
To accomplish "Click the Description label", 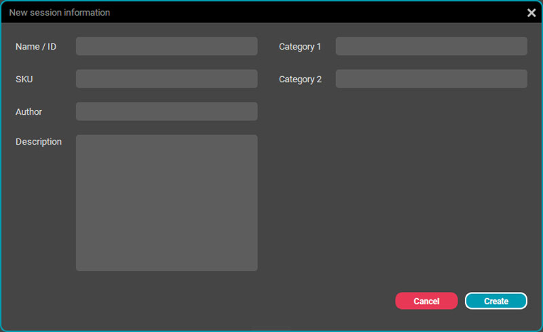I will [x=39, y=142].
